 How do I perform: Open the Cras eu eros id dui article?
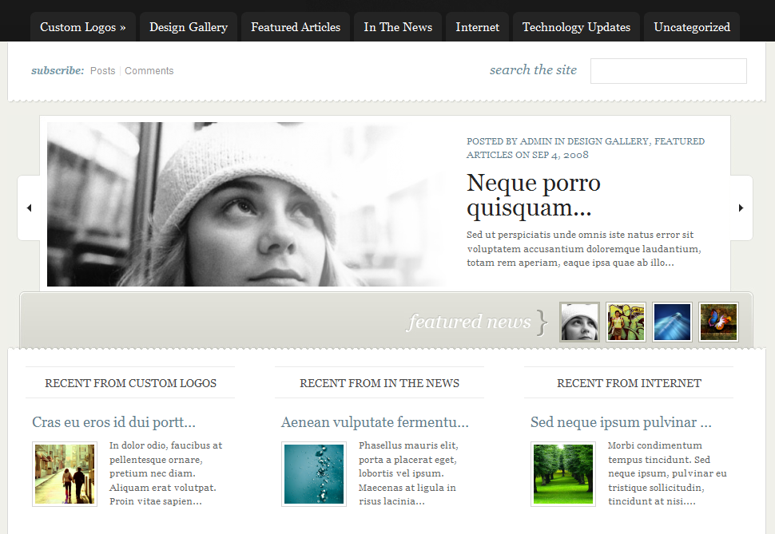click(113, 422)
